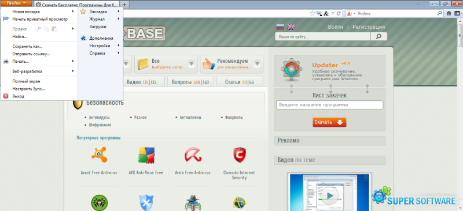Open the Рекомендуем dropdown arrow
The image size is (463, 211).
point(257,64)
